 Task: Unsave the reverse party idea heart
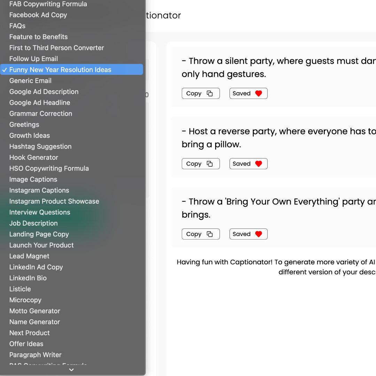[258, 164]
